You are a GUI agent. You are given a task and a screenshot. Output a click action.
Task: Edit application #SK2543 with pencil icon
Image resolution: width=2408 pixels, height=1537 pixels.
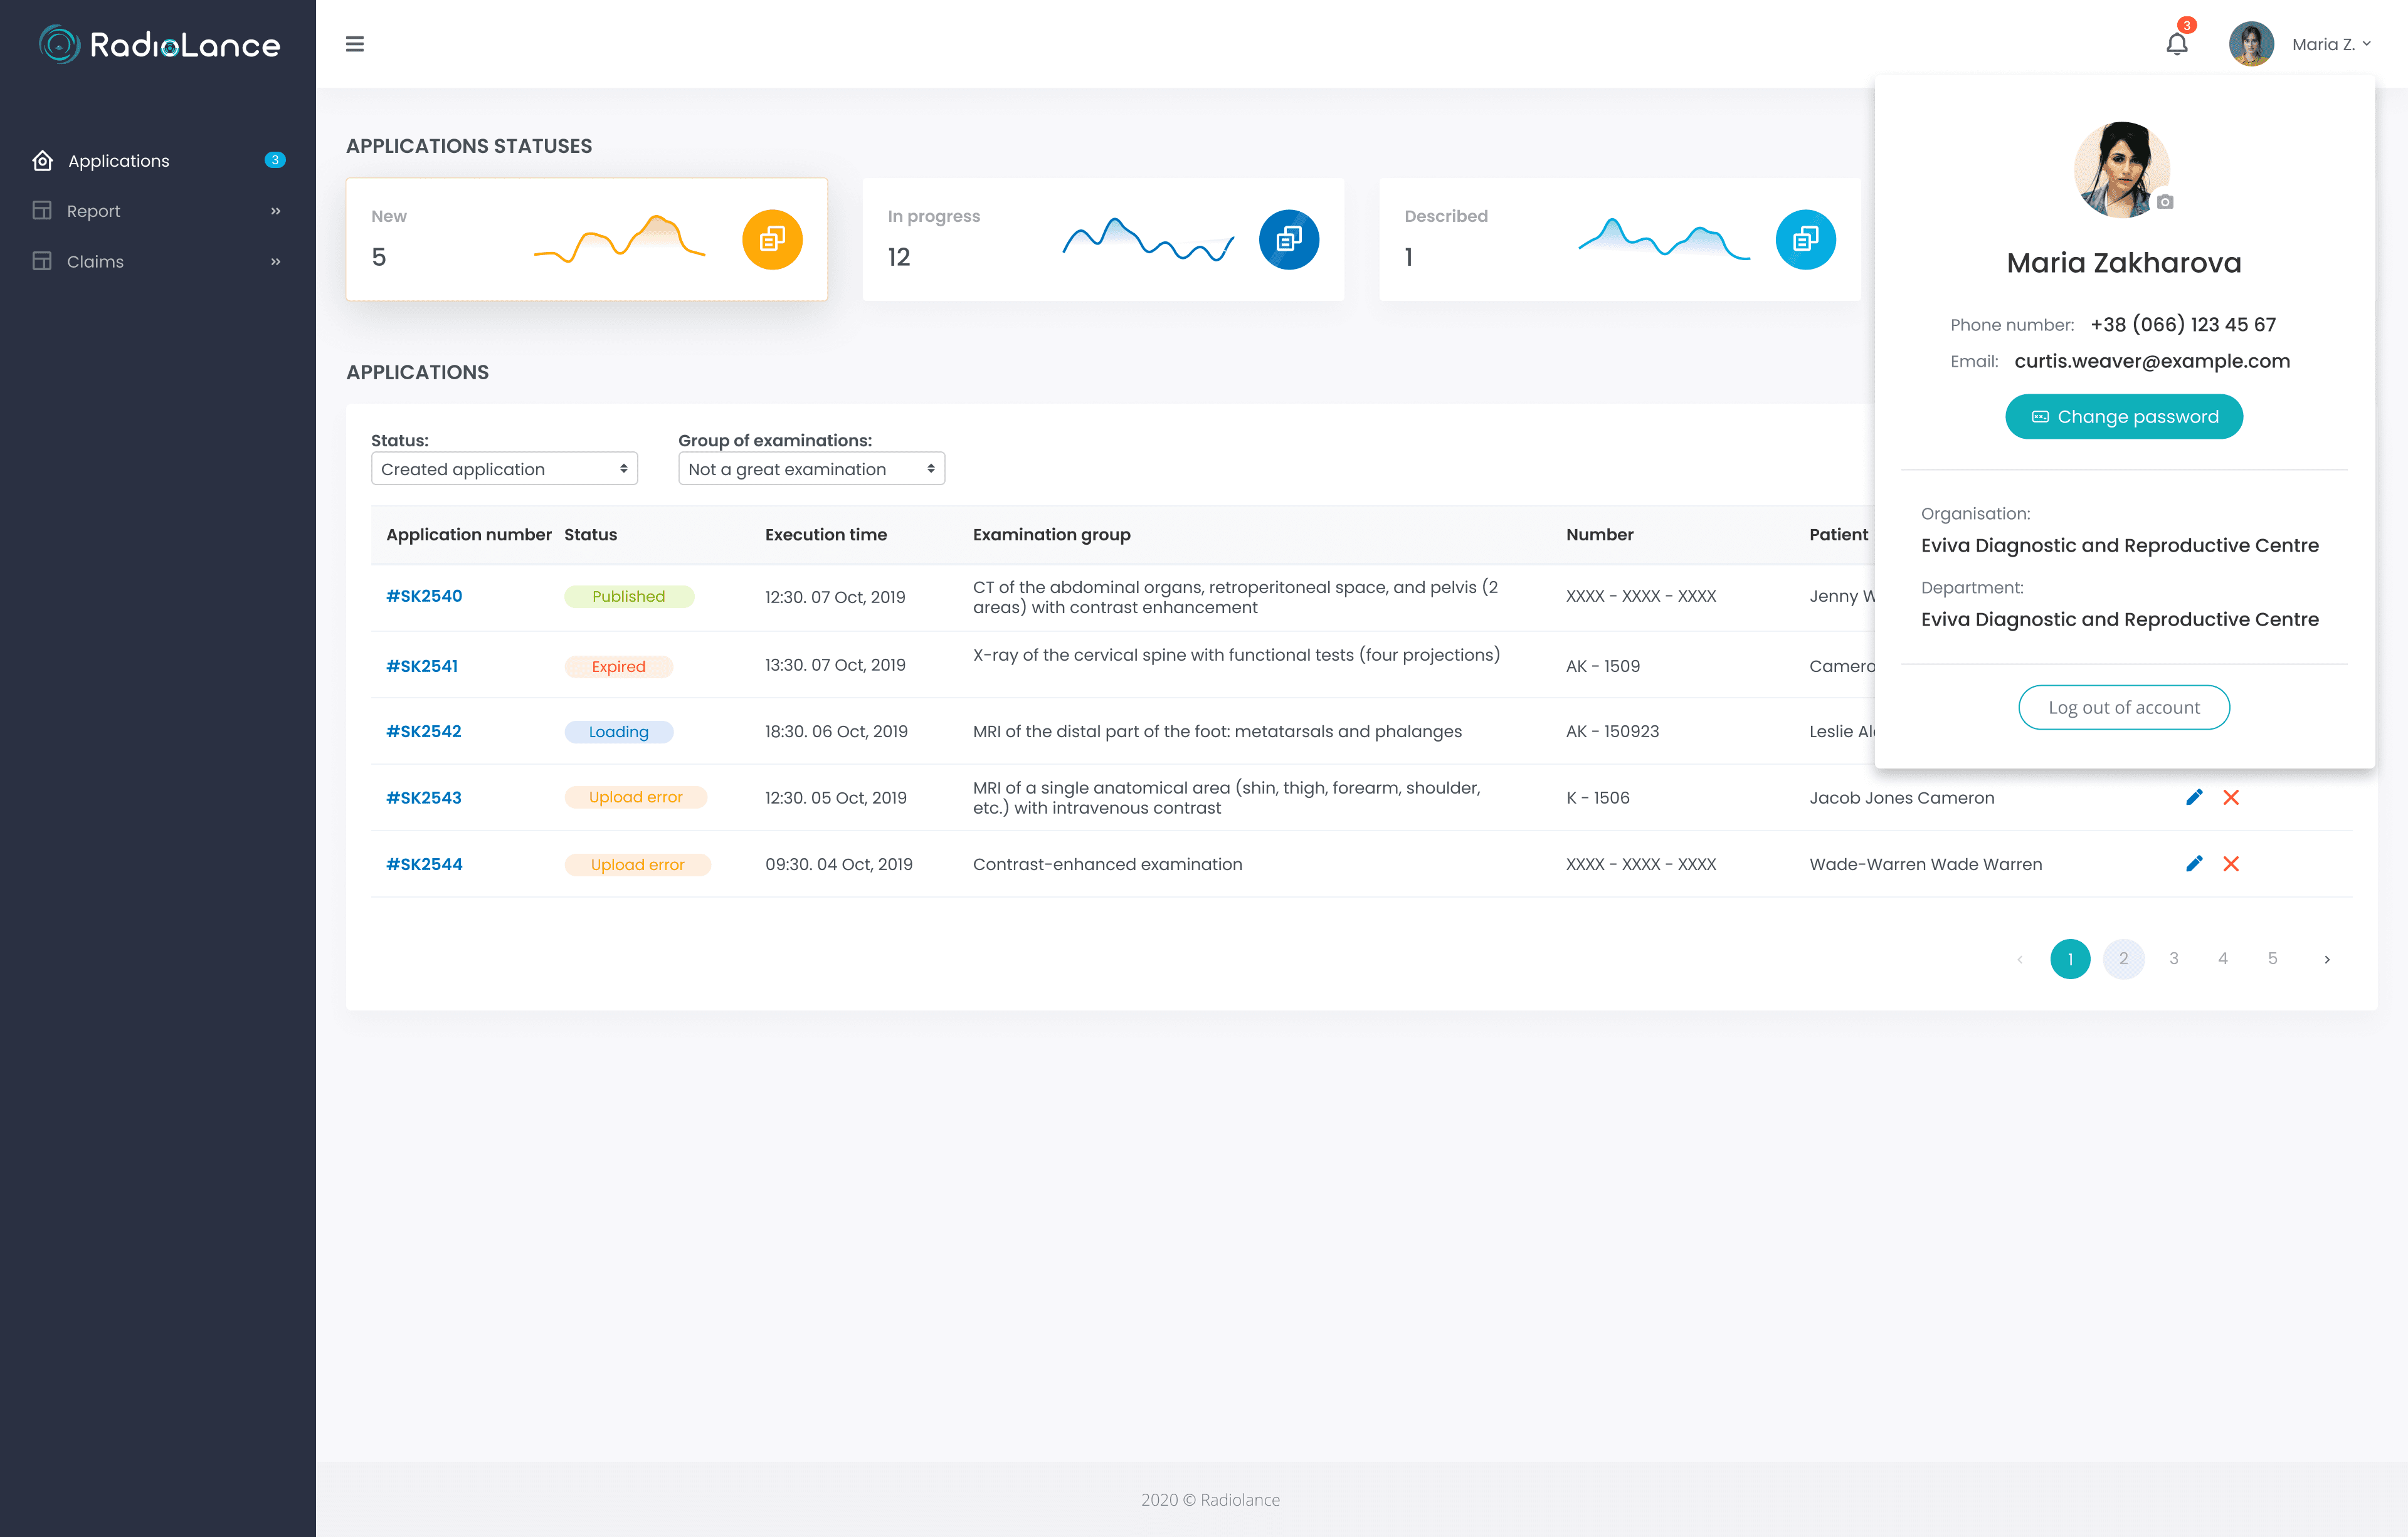(2194, 797)
